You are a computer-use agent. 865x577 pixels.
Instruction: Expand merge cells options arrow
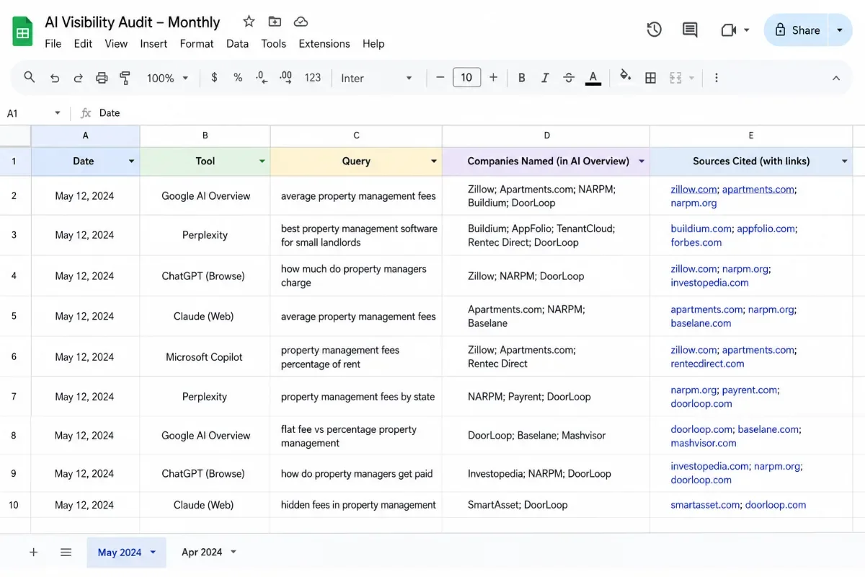pyautogui.click(x=692, y=78)
